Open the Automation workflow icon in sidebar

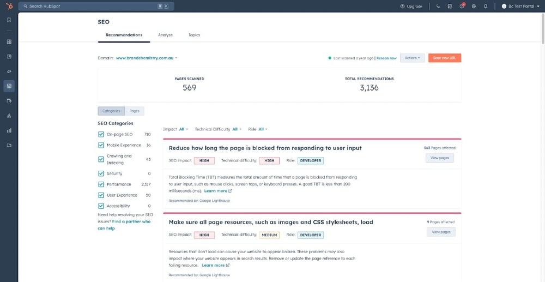(x=9, y=116)
